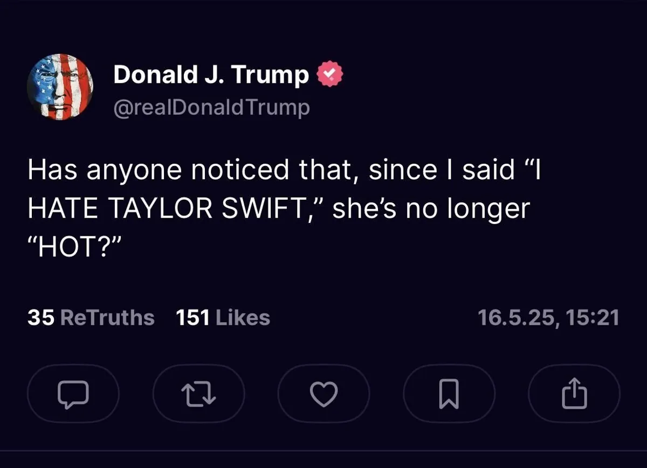Click the number 35 before ReTruths
This screenshot has height=468, width=647.
pyautogui.click(x=41, y=318)
